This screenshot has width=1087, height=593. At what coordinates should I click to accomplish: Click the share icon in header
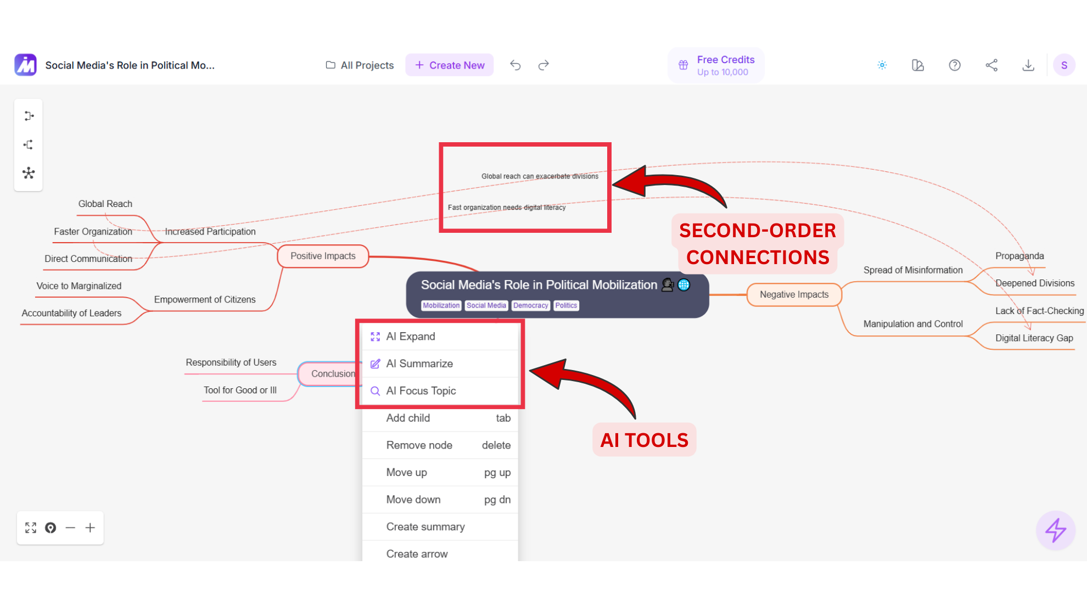click(991, 65)
